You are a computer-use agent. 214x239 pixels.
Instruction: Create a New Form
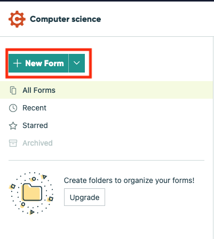pos(38,63)
